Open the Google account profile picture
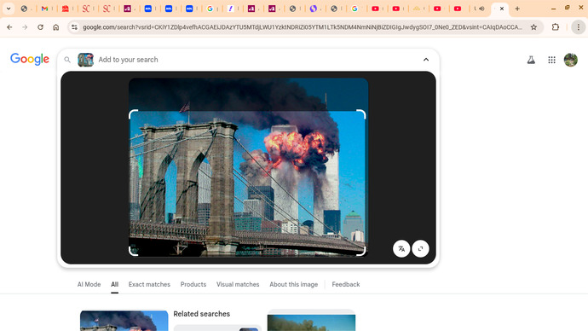 click(x=571, y=60)
